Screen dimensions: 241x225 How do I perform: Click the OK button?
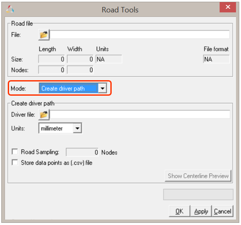pyautogui.click(x=179, y=211)
